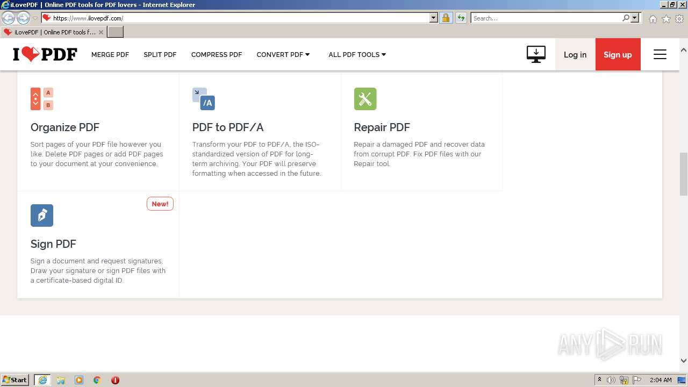
Task: Open the Organize PDF tool icon
Action: pyautogui.click(x=42, y=99)
